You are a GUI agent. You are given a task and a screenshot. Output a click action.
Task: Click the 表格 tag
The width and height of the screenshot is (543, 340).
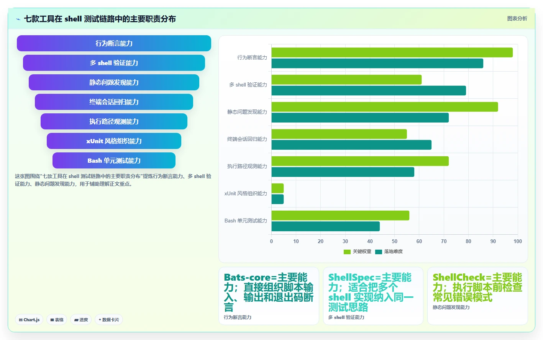click(57, 320)
